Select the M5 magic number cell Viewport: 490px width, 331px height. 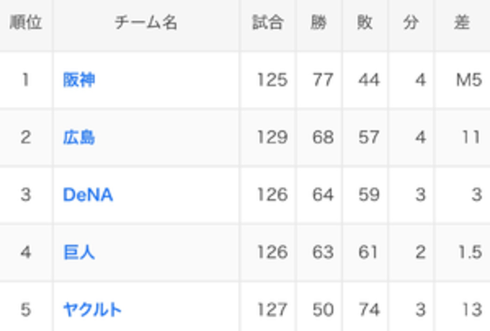pos(462,80)
